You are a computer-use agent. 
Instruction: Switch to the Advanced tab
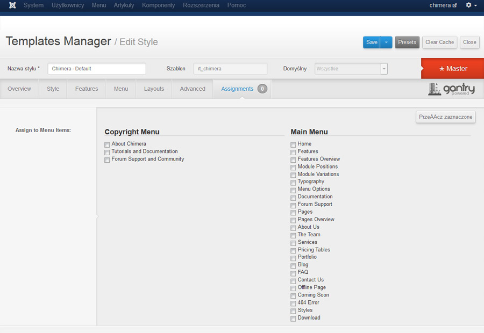click(x=193, y=89)
